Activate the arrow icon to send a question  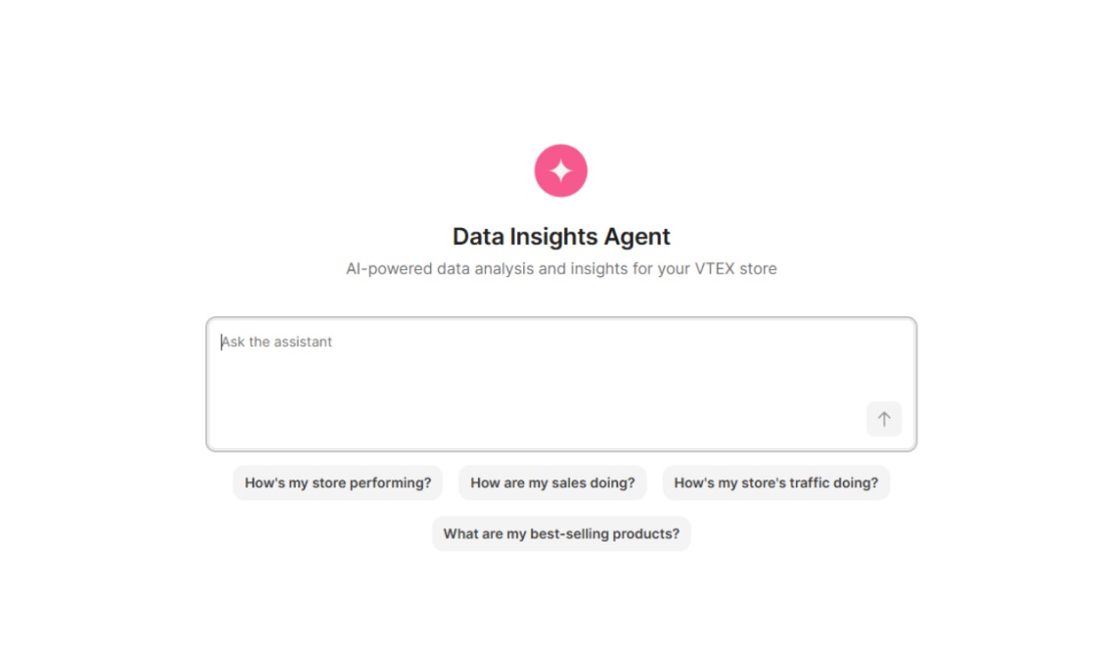coord(883,419)
